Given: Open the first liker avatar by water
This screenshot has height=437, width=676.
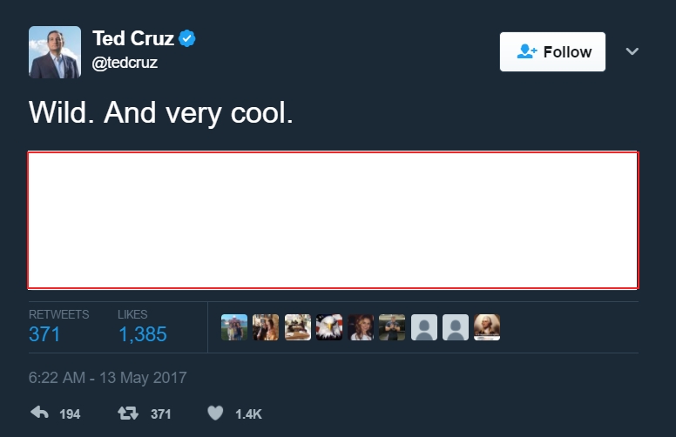Looking at the screenshot, I should [234, 327].
